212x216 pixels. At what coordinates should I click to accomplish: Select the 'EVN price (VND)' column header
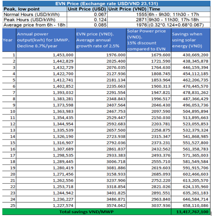pos(101,40)
